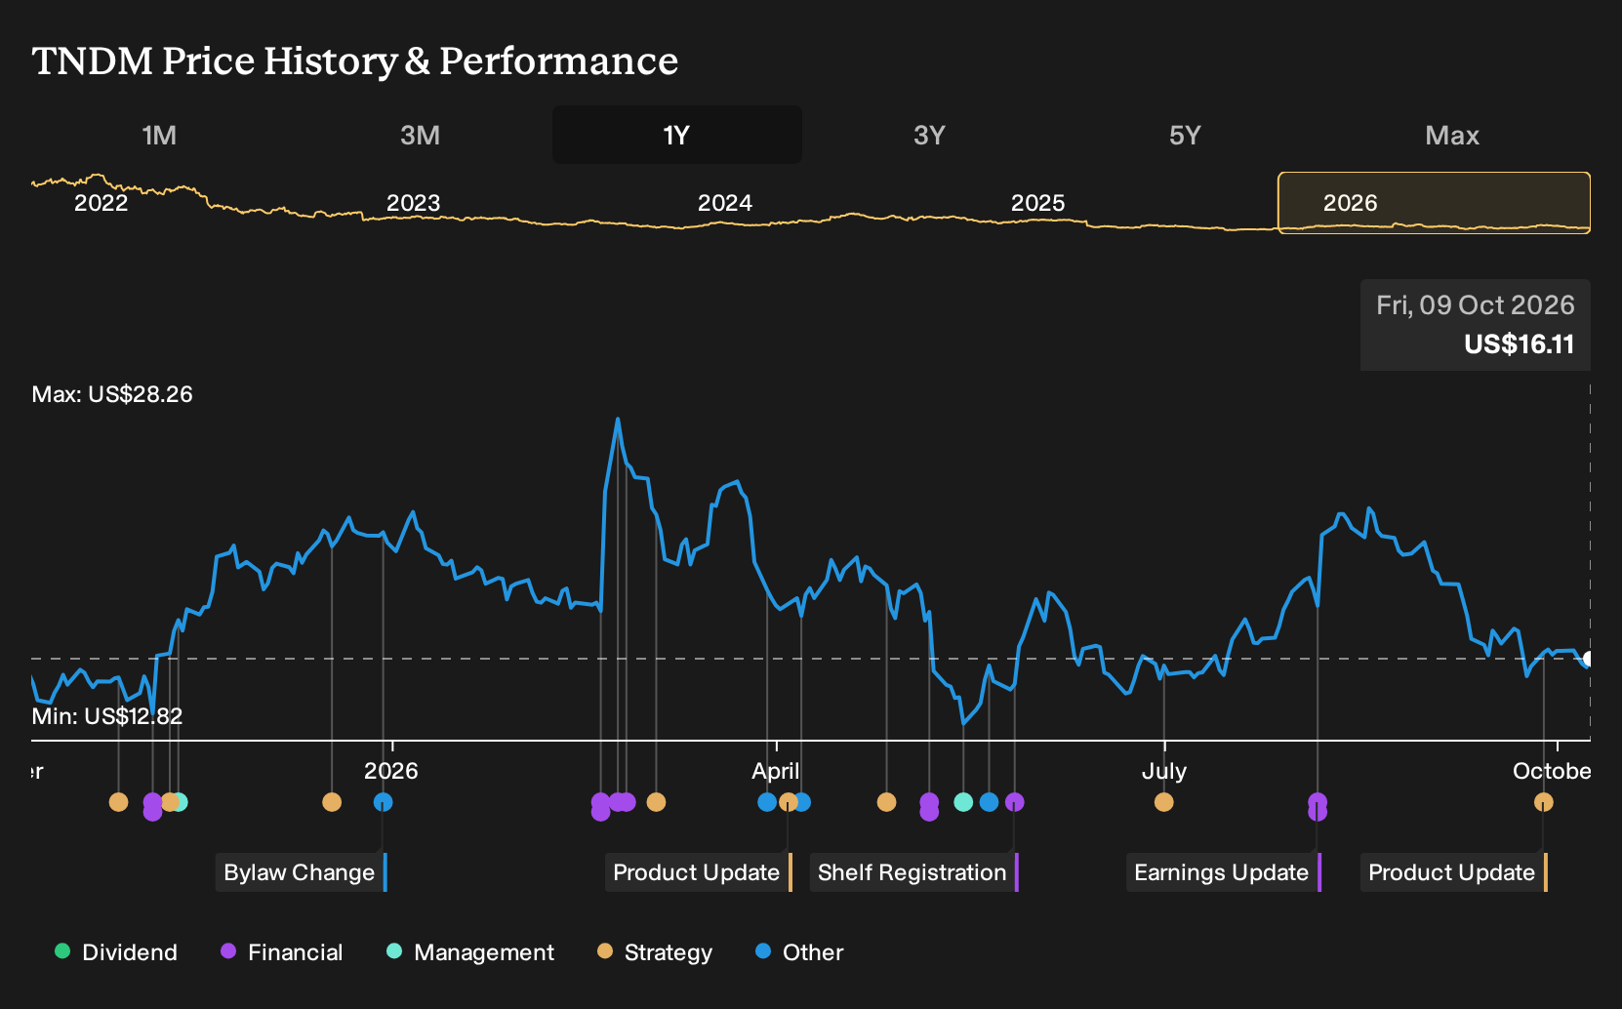The width and height of the screenshot is (1622, 1009).
Task: Click purple marker above Shelf Registration label
Action: pyautogui.click(x=1015, y=802)
